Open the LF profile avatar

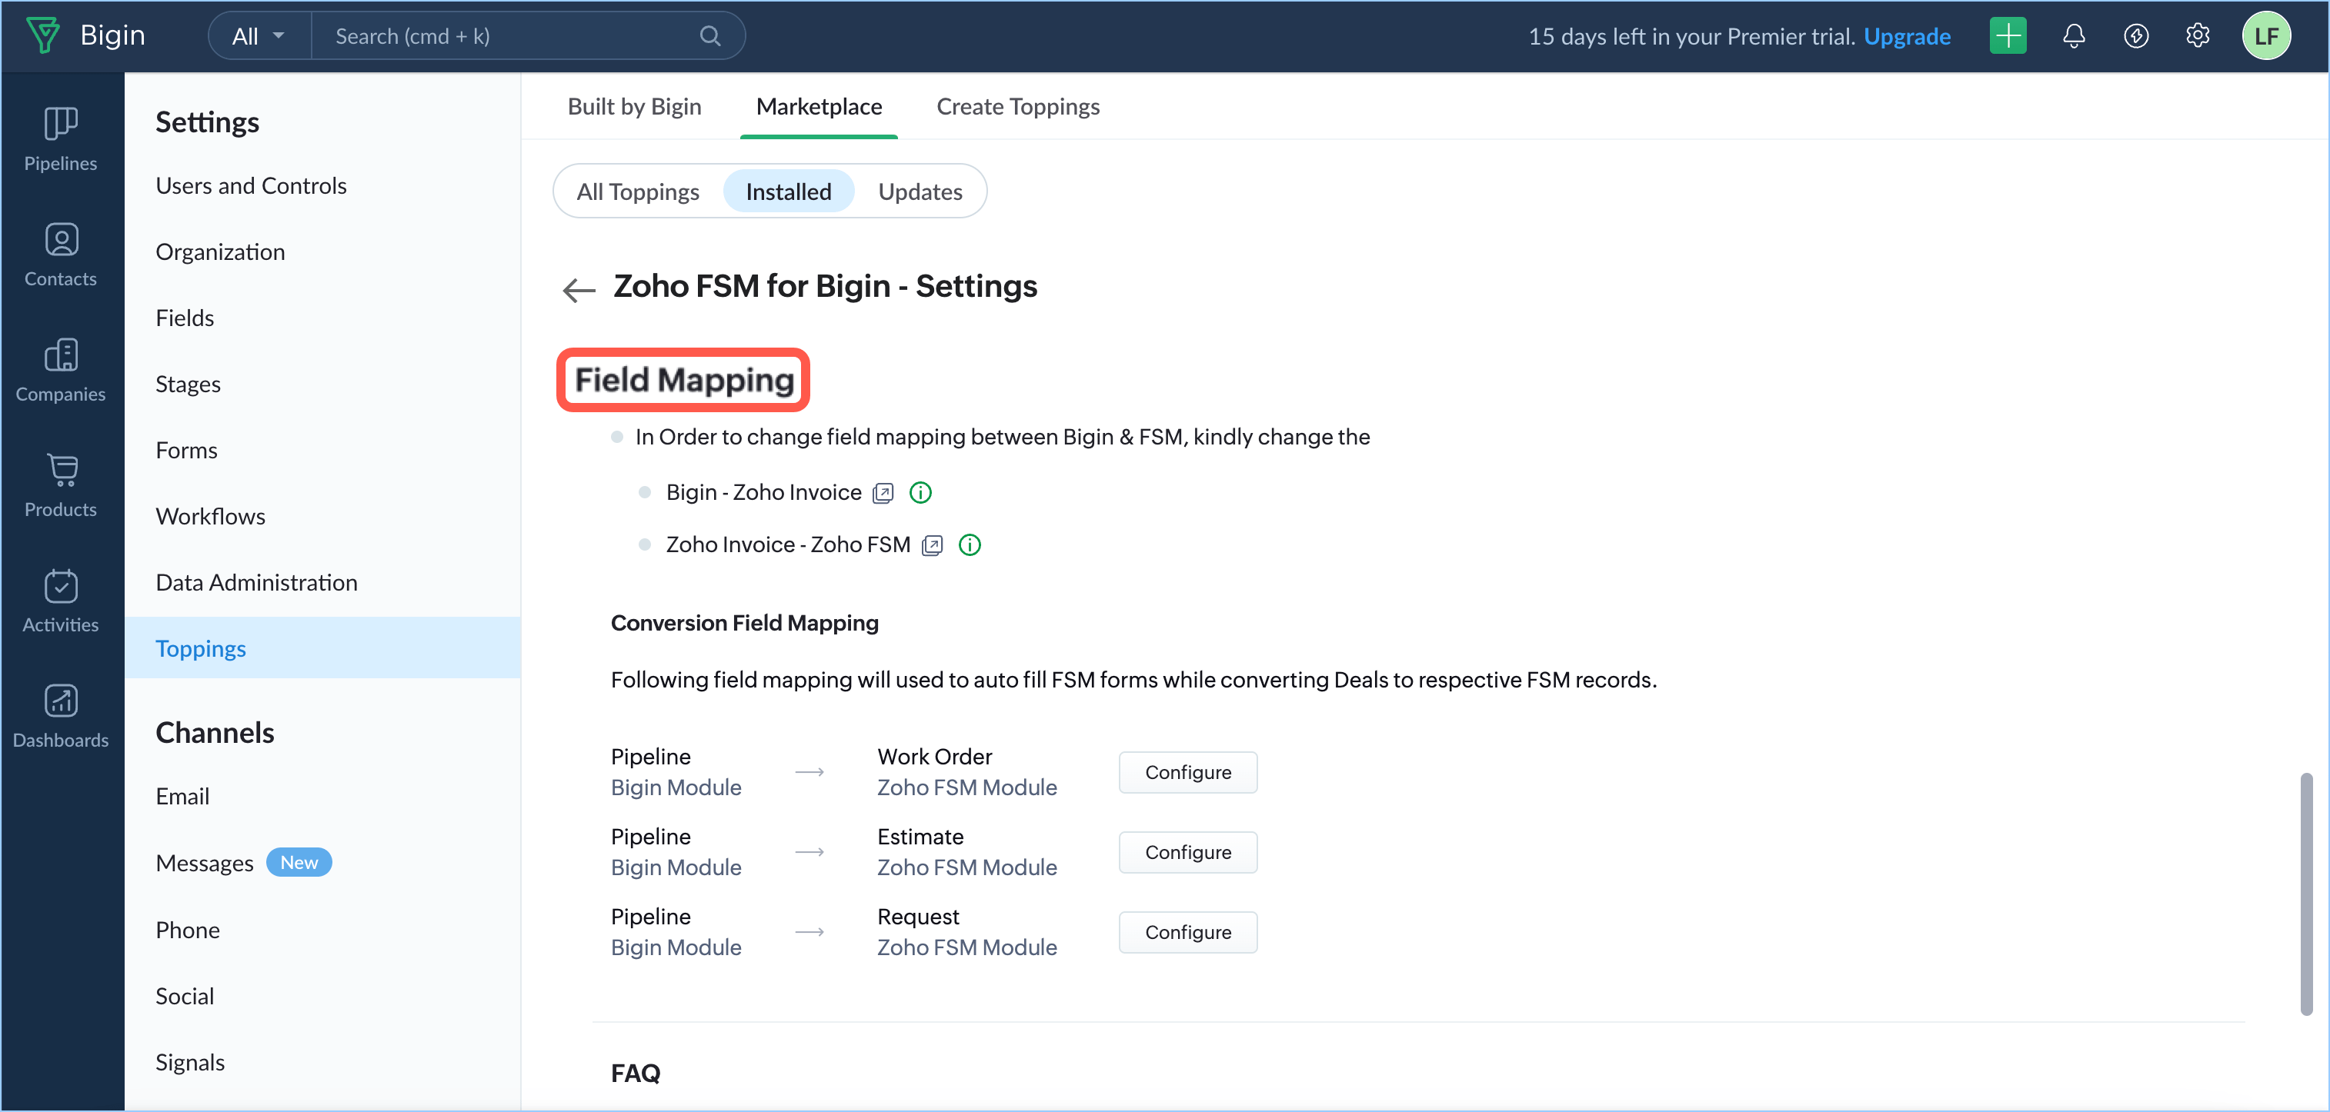(2266, 36)
